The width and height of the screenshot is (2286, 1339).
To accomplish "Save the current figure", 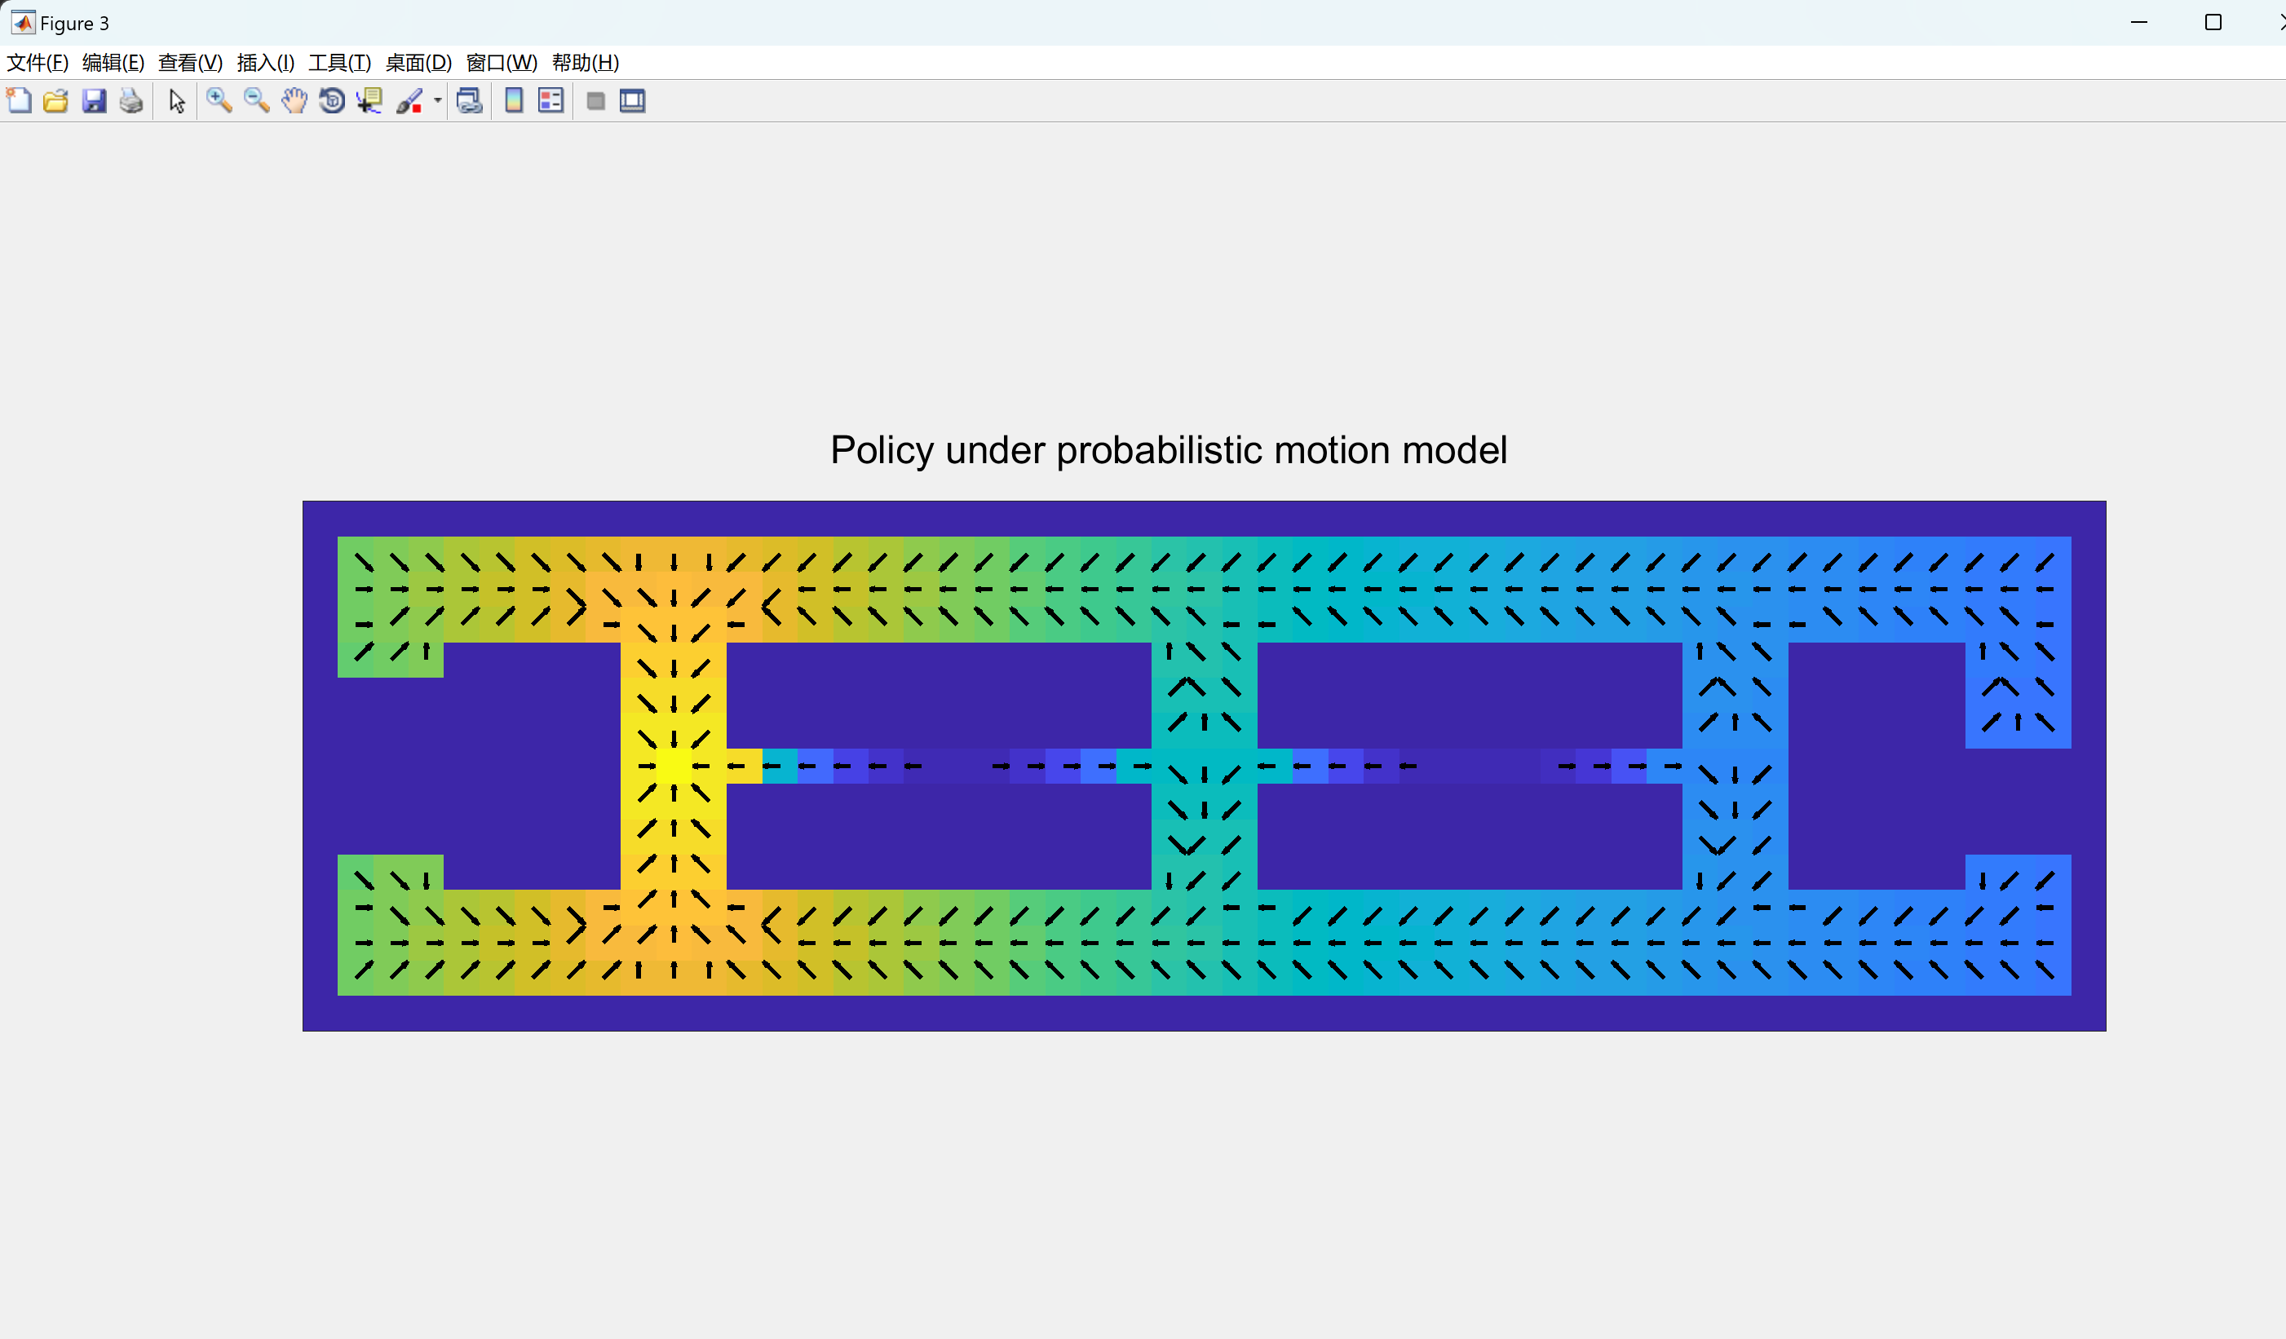I will (x=95, y=100).
